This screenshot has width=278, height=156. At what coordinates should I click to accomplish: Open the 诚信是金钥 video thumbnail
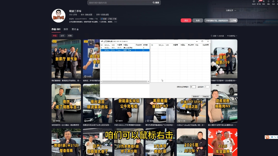(91, 59)
